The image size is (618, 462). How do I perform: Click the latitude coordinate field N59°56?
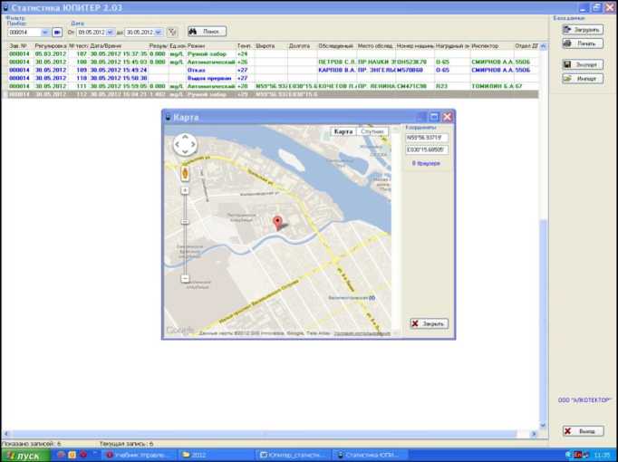[427, 138]
